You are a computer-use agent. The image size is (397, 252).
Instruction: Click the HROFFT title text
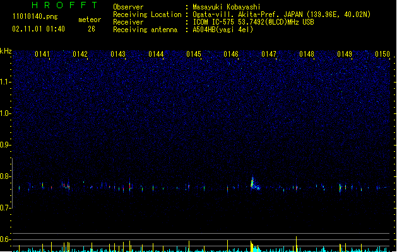click(64, 5)
